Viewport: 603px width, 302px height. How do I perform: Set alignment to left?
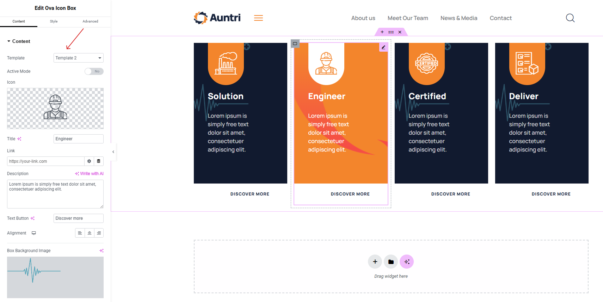pyautogui.click(x=80, y=233)
